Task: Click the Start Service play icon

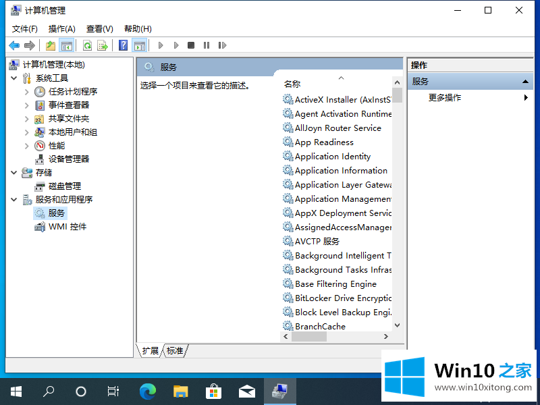Action: pyautogui.click(x=161, y=45)
